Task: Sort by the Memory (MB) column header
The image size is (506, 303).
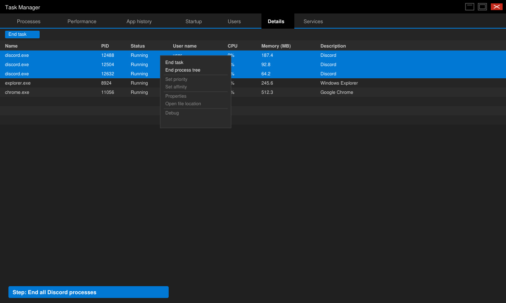Action: (276, 46)
